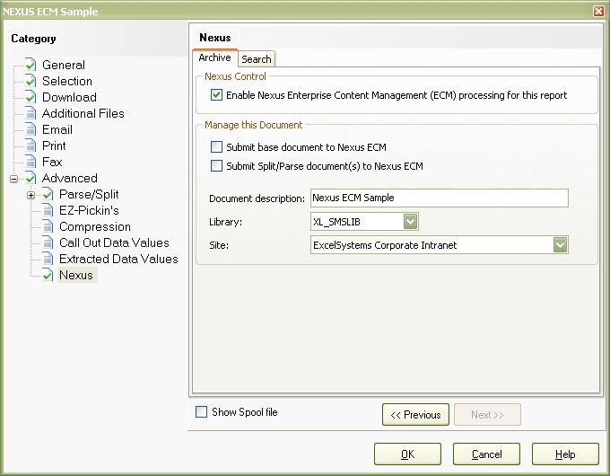Select Extracted Data Values tree item
The width and height of the screenshot is (610, 476).
118,259
